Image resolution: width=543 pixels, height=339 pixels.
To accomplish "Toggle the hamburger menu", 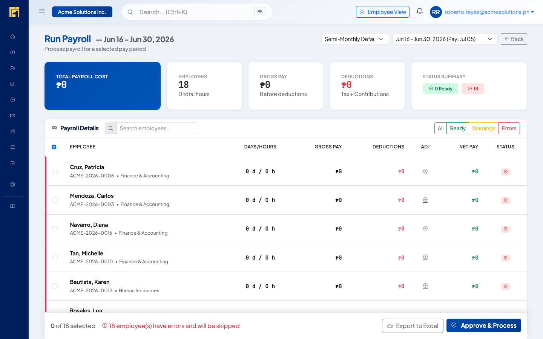I will coord(42,11).
